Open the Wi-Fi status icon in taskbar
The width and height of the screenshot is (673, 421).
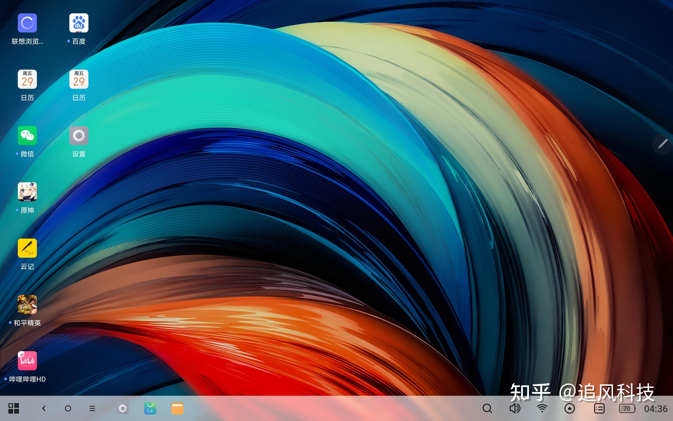[x=542, y=408]
